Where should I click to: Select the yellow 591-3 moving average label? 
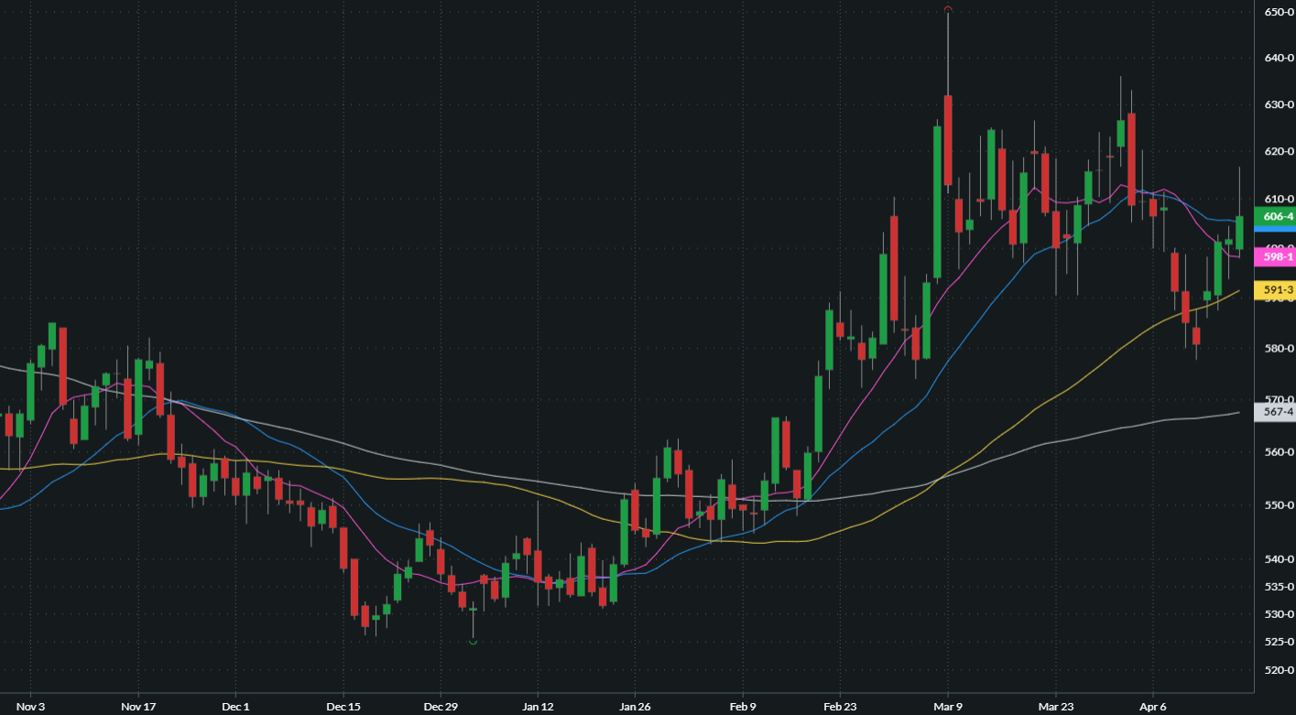1278,290
